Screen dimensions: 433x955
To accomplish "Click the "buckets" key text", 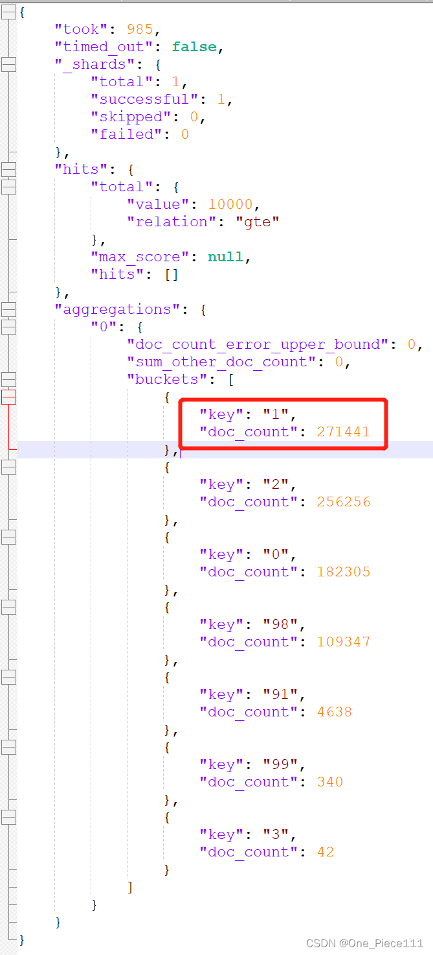I will [166, 379].
